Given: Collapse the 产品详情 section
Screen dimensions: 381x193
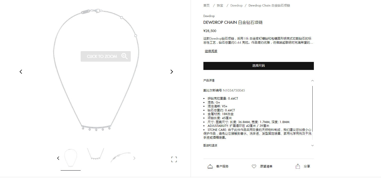Looking at the screenshot, I should 259,81.
